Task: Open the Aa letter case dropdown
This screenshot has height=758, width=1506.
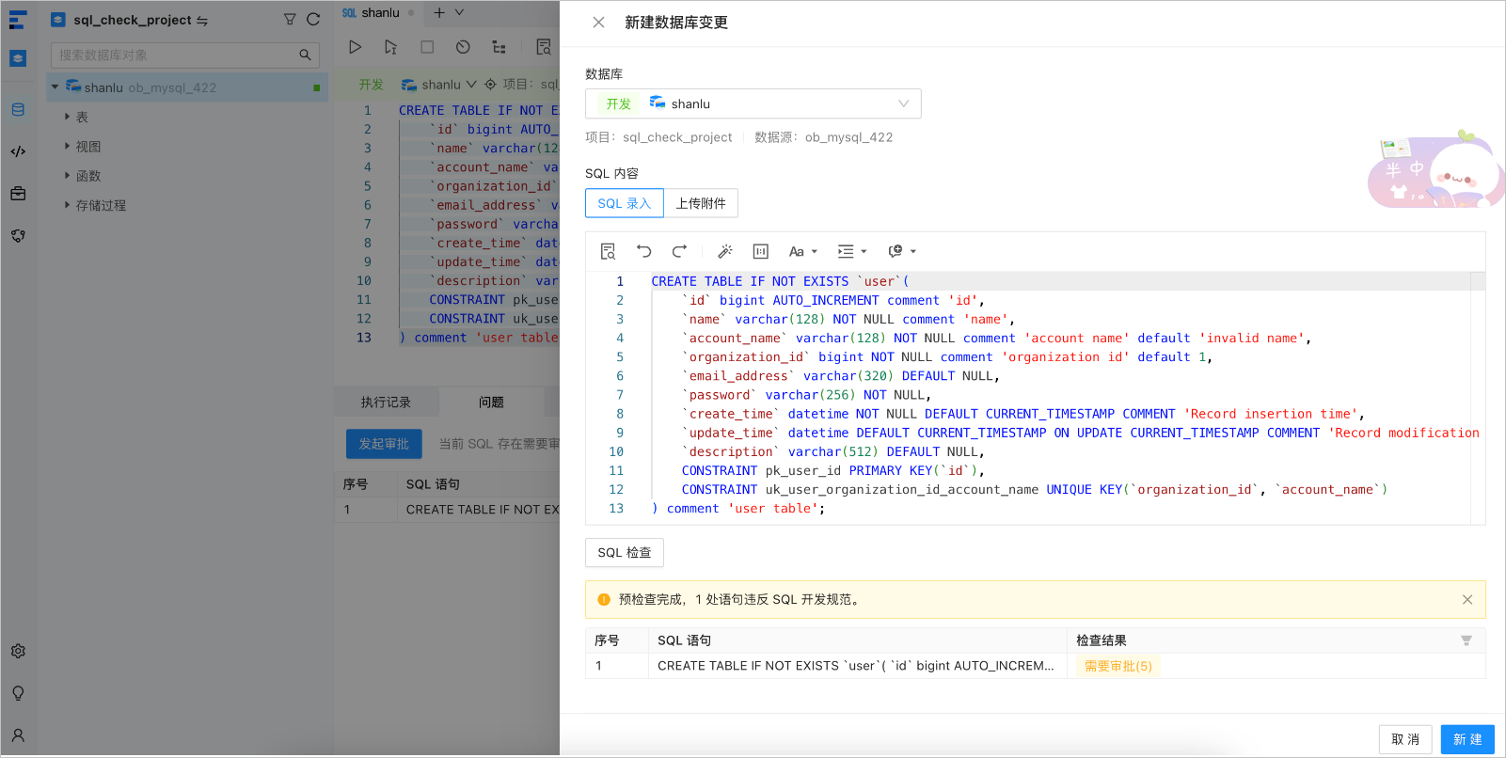Action: 802,251
